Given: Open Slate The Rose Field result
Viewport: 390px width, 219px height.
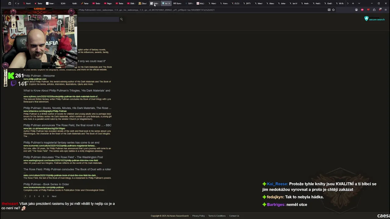Looking at the screenshot, I should click(67, 169).
